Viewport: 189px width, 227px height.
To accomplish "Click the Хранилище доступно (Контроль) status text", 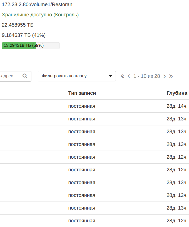I will tap(40, 15).
